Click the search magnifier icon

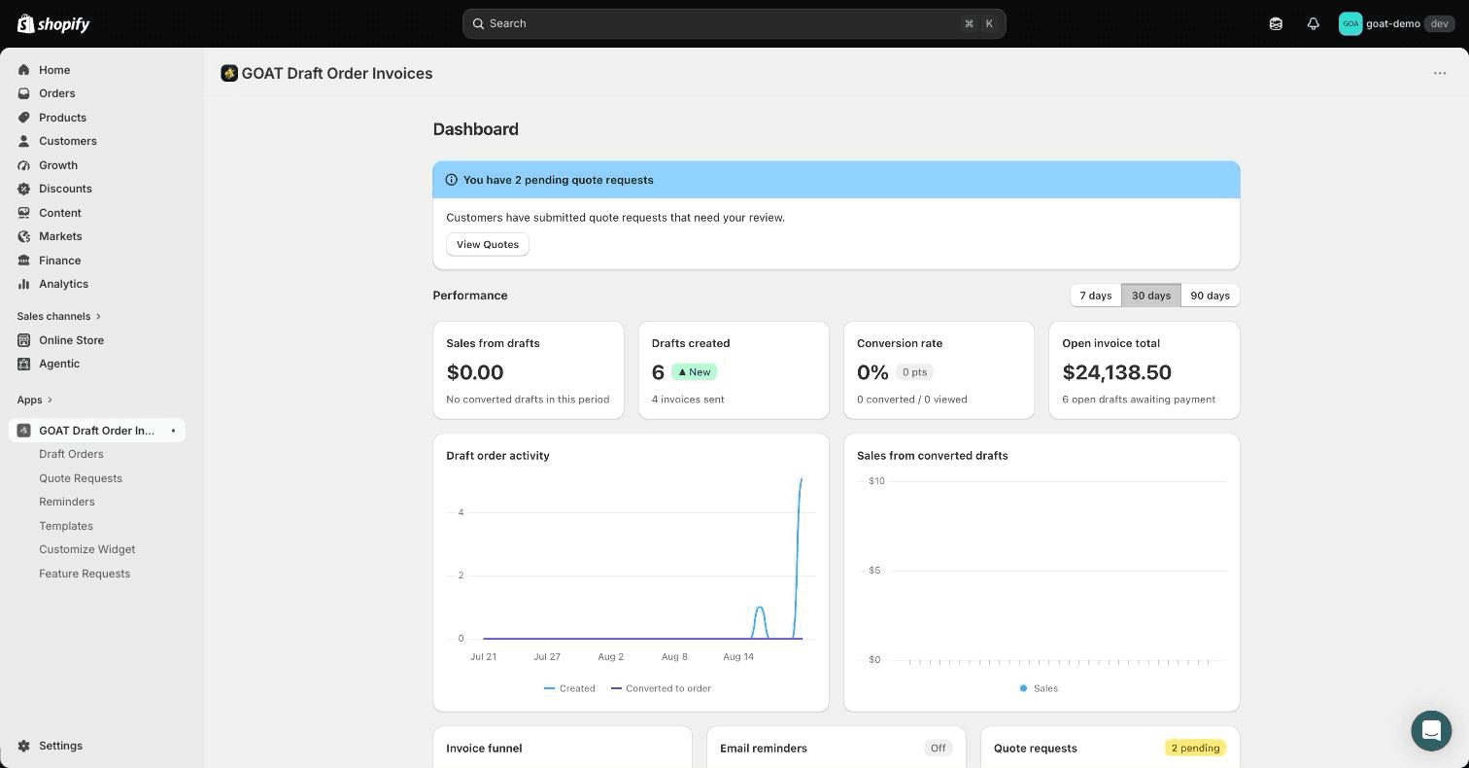(478, 23)
